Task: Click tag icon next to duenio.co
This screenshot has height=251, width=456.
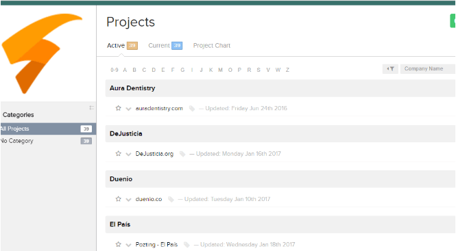Action: point(171,199)
